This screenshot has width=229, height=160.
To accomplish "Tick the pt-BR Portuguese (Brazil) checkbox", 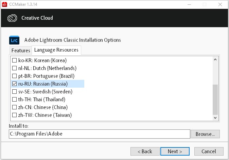I will (14, 76).
